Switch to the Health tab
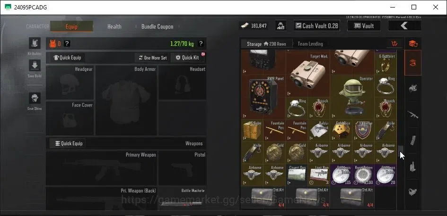Image resolution: width=447 pixels, height=216 pixels. point(114,26)
